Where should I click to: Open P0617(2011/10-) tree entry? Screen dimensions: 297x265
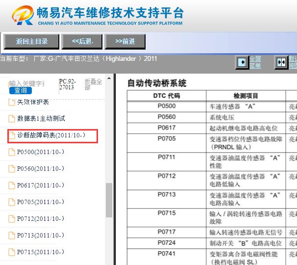point(41,185)
